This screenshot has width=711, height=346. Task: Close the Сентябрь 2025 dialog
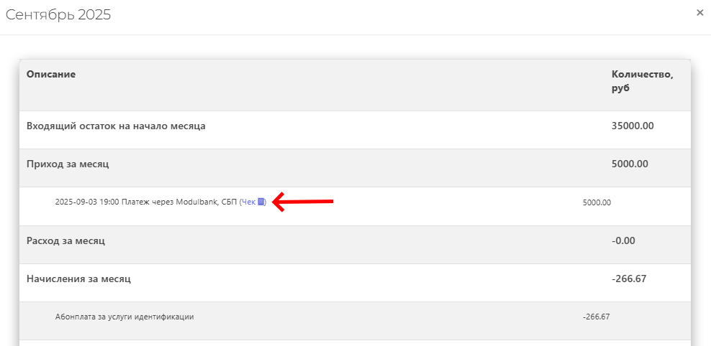click(x=699, y=12)
